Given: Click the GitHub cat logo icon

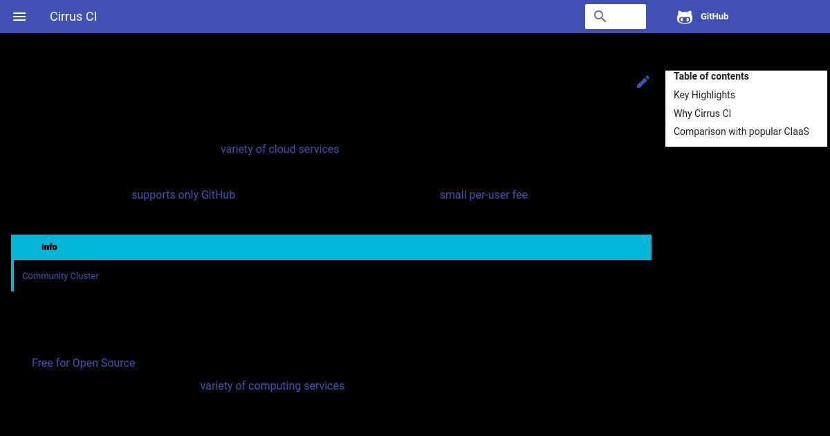Looking at the screenshot, I should [685, 17].
